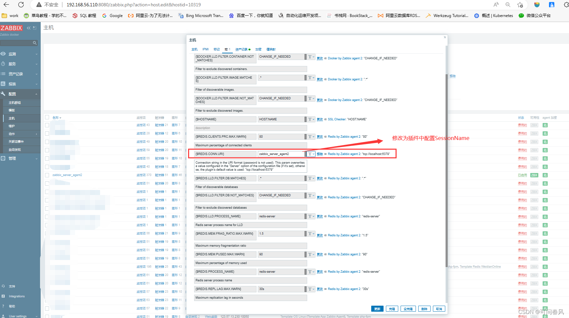Click the 全克隆 button
This screenshot has width=569, height=318.
(x=408, y=309)
